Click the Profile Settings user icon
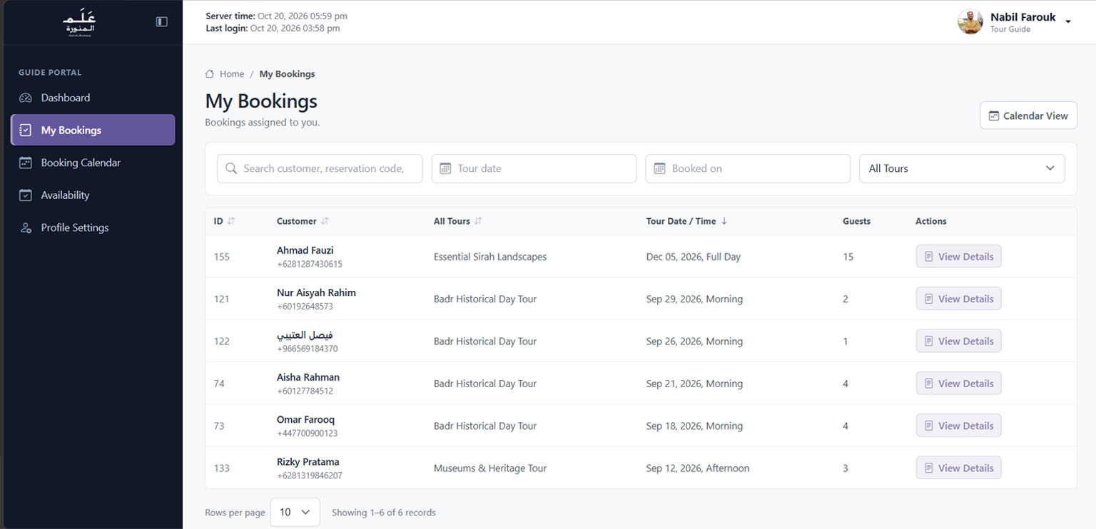1096x529 pixels. 26,228
